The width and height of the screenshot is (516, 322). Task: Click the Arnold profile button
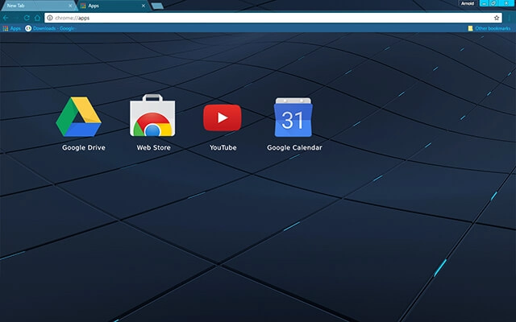click(x=468, y=3)
